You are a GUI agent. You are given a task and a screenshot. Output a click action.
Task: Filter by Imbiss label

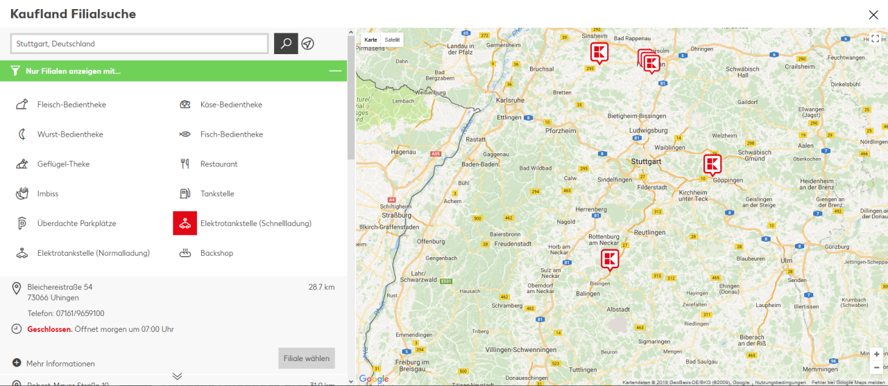pyautogui.click(x=48, y=194)
